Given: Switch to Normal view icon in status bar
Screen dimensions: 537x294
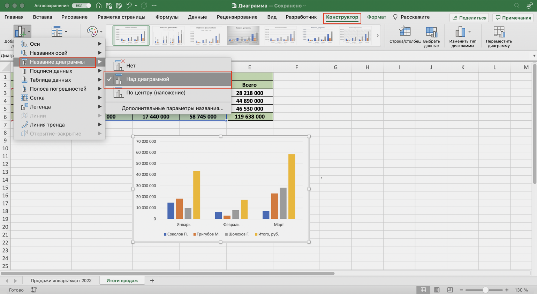Looking at the screenshot, I should point(423,290).
